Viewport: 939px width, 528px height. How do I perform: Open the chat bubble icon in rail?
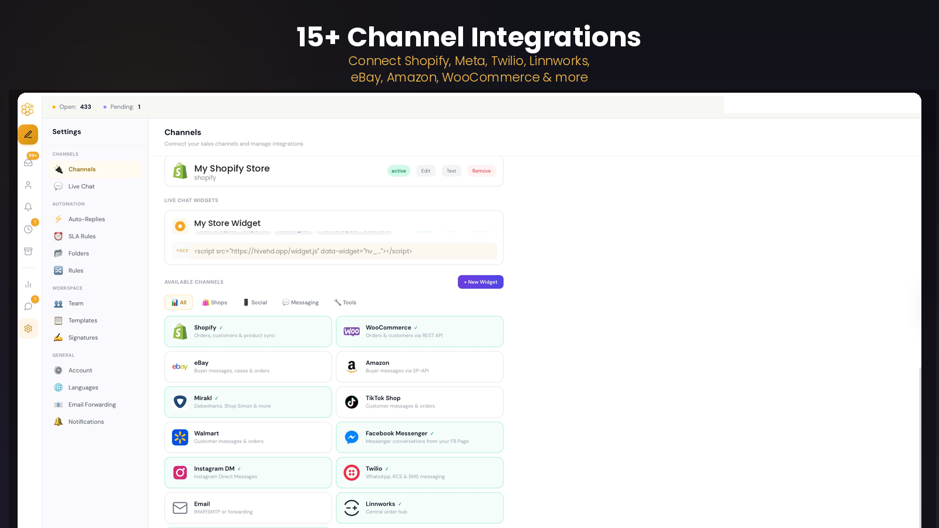pyautogui.click(x=28, y=306)
